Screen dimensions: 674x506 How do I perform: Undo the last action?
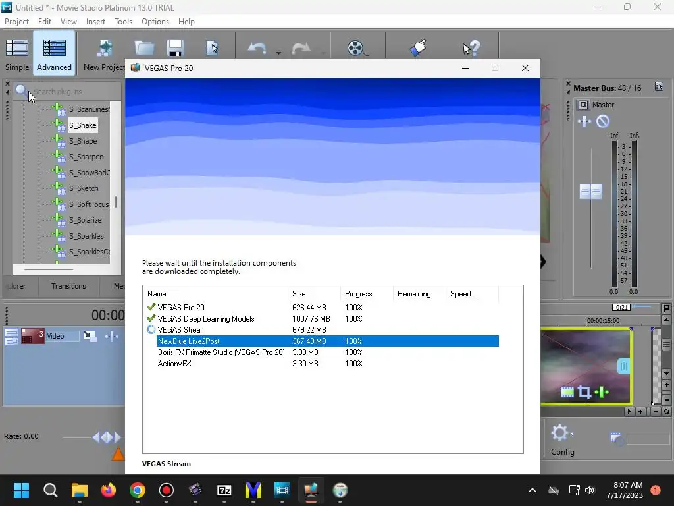257,48
